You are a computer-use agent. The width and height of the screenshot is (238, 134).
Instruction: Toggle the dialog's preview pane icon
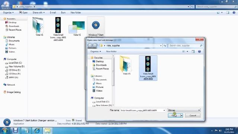click(x=193, y=51)
